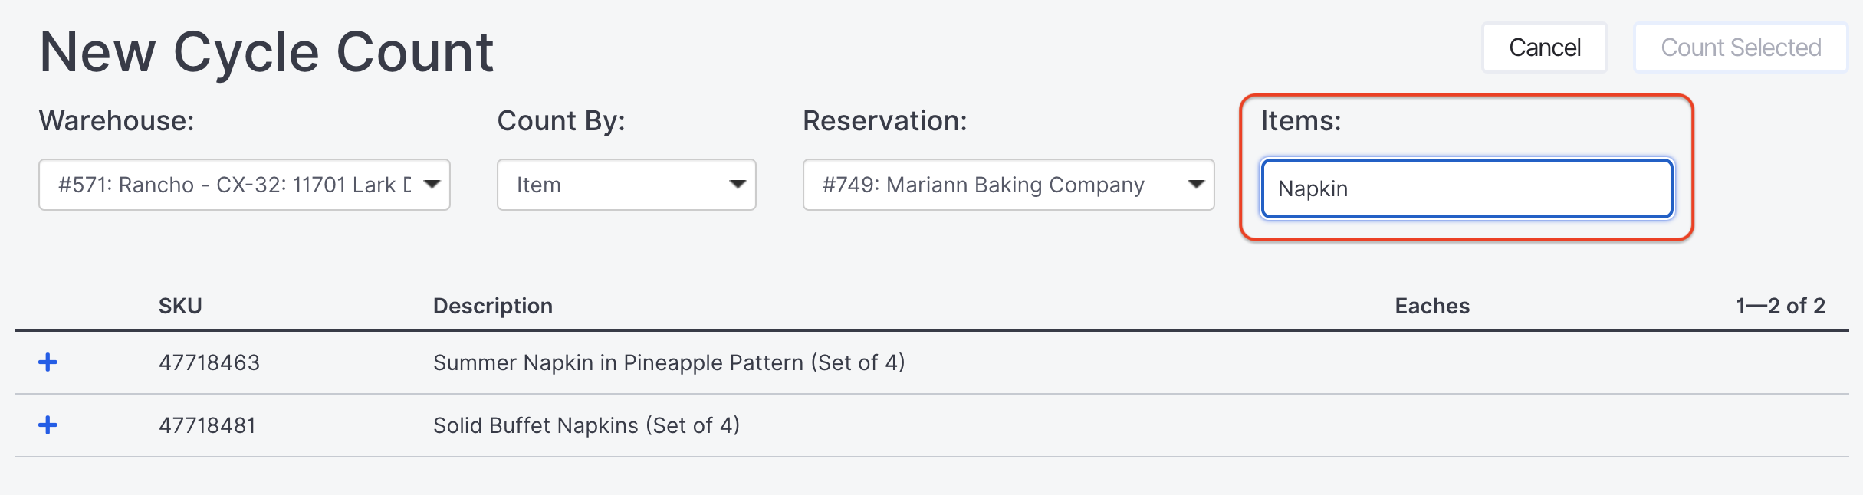The image size is (1863, 495).
Task: Click the 1—2 of 2 pagination text
Action: click(x=1780, y=306)
